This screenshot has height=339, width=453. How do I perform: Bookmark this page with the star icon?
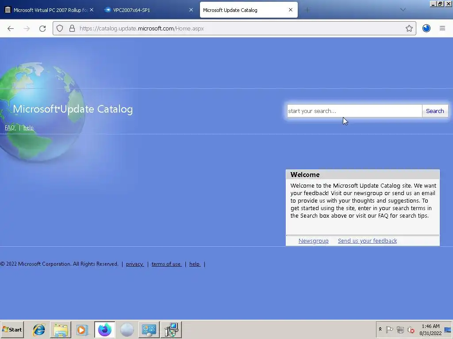409,28
